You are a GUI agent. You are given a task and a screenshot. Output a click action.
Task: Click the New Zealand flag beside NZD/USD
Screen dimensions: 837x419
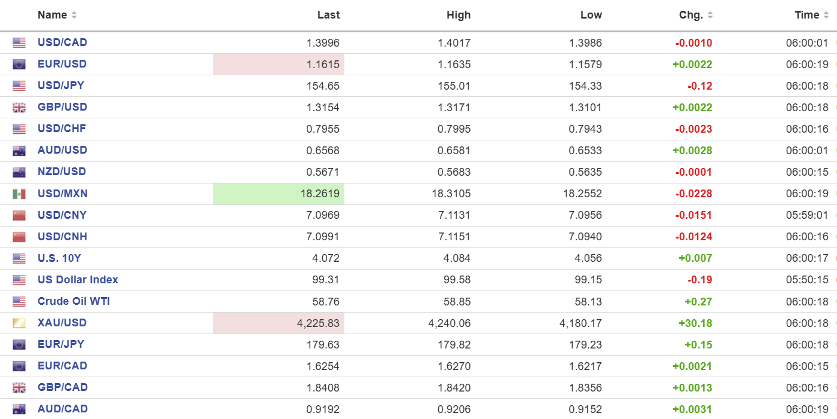[x=19, y=172]
